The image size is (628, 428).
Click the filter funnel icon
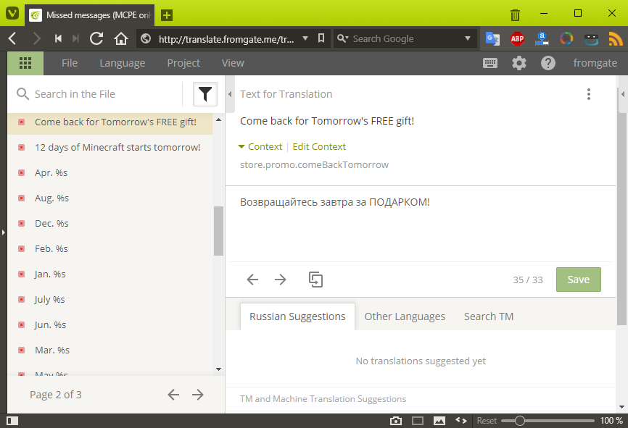[205, 94]
